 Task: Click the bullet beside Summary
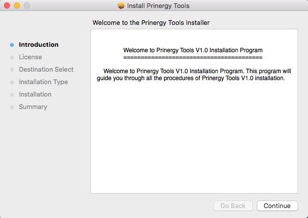point(12,107)
